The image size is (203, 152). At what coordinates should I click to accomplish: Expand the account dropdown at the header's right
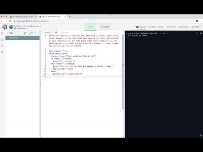coord(196,27)
